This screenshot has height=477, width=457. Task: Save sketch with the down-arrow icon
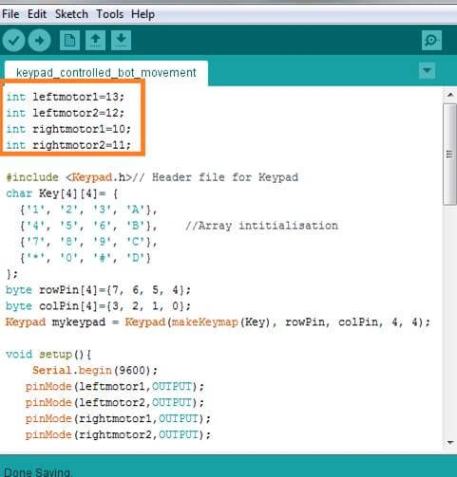pos(121,40)
